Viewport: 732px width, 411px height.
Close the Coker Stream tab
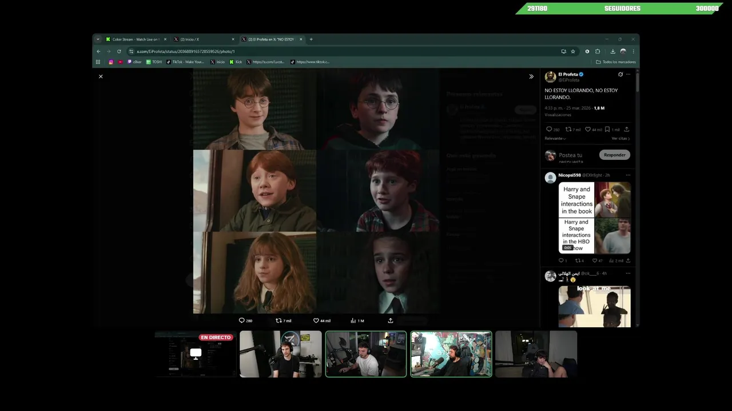pyautogui.click(x=165, y=39)
